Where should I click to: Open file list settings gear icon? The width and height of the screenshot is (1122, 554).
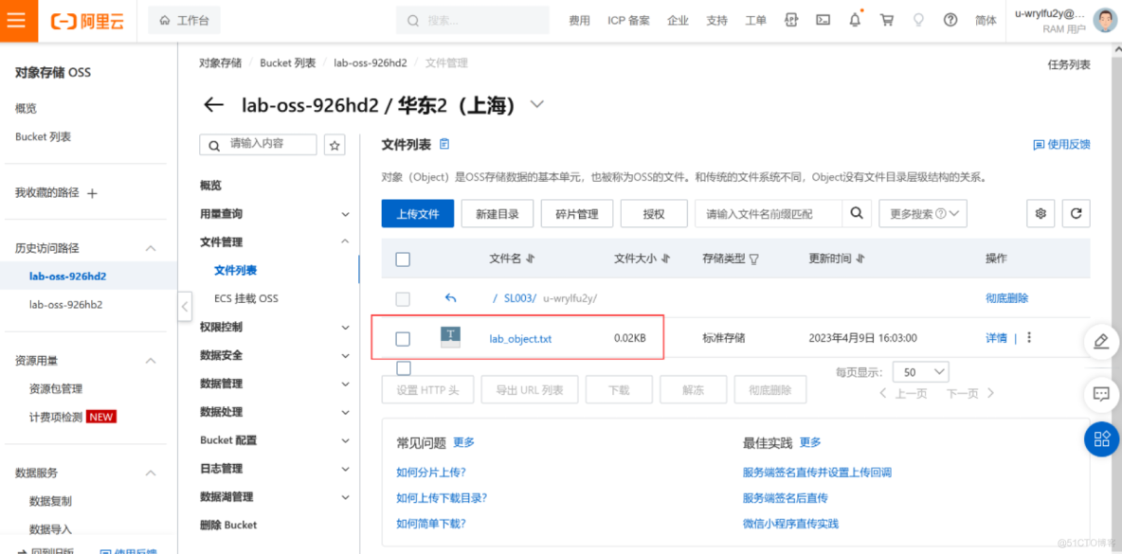(1041, 214)
